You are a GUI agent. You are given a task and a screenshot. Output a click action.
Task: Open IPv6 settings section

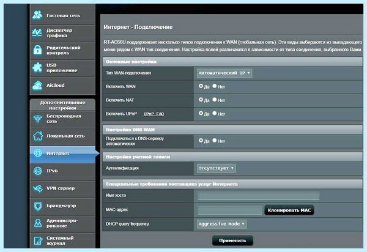tap(62, 171)
